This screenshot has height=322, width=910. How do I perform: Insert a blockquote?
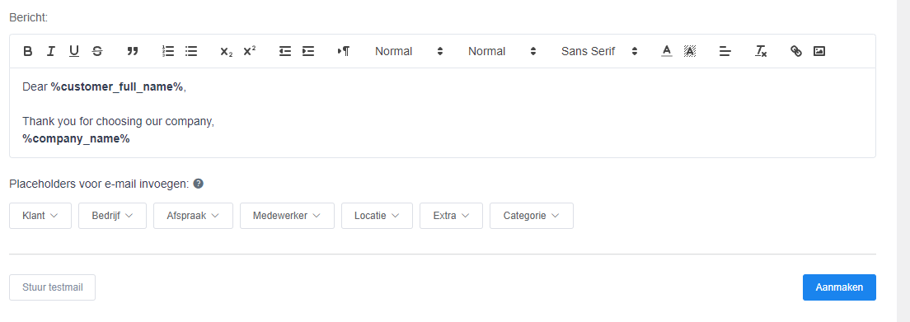tap(133, 51)
